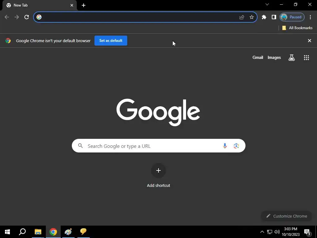Open the Extensions puzzle icon
The image size is (317, 238).
[264, 17]
